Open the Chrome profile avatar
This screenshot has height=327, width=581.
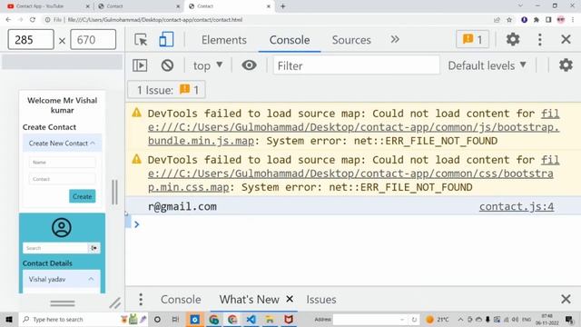[x=561, y=20]
